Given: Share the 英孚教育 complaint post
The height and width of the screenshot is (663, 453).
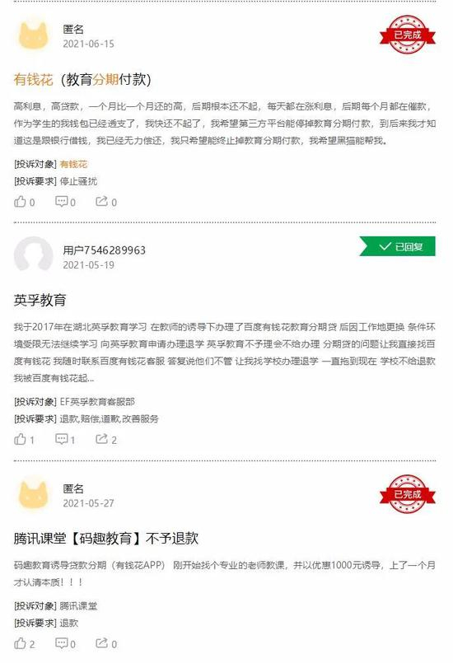Looking at the screenshot, I should (x=106, y=440).
